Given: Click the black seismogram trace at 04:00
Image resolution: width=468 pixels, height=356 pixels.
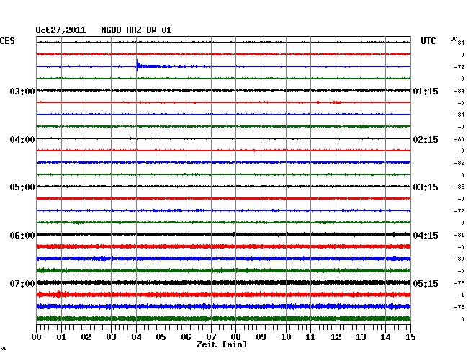Looking at the screenshot, I should pyautogui.click(x=223, y=138).
